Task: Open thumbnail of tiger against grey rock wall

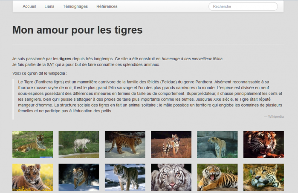Action: point(217,144)
